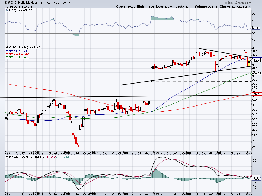Click the Aug label below the MACD panel
262x196 pixels.
(249, 193)
